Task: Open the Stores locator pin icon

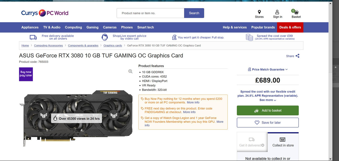Action: [259, 12]
